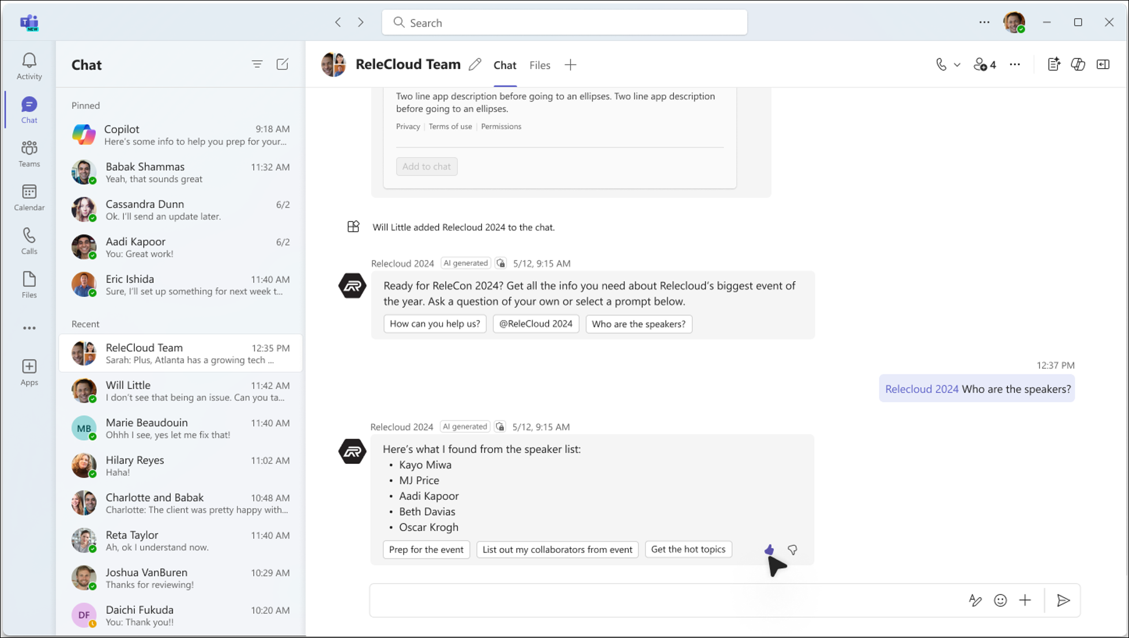1129x638 pixels.
Task: Click the Teams sidebar icon
Action: (x=29, y=153)
